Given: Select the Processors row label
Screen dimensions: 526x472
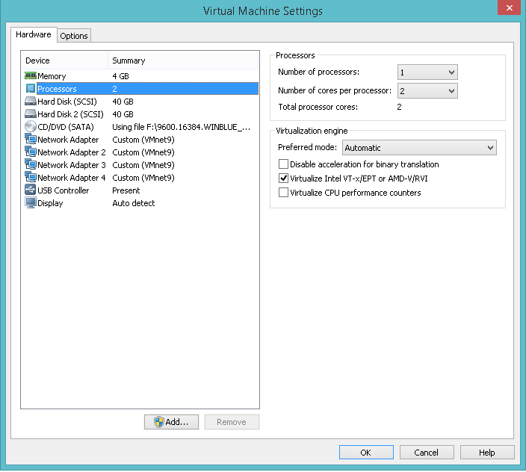Looking at the screenshot, I should coord(57,89).
